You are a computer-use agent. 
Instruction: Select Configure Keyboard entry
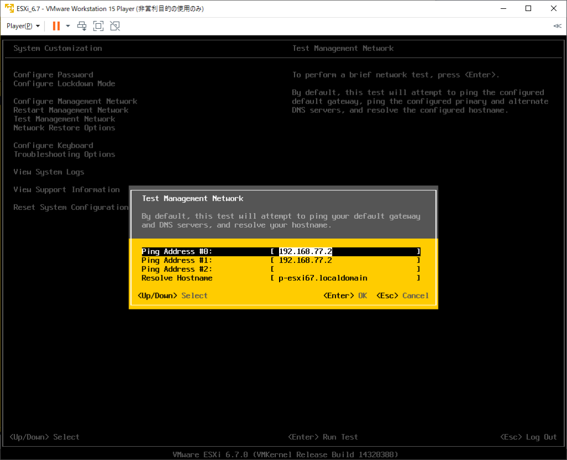click(53, 146)
